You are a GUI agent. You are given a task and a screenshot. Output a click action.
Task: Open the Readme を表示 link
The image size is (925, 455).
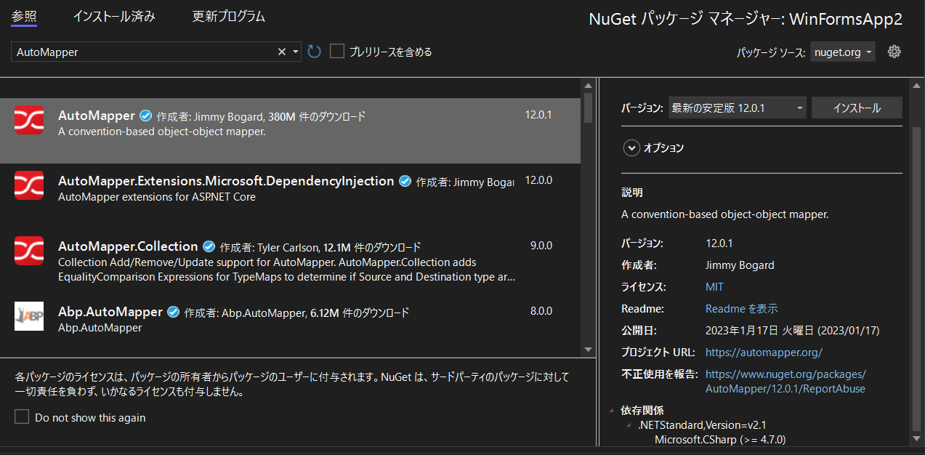pos(741,308)
